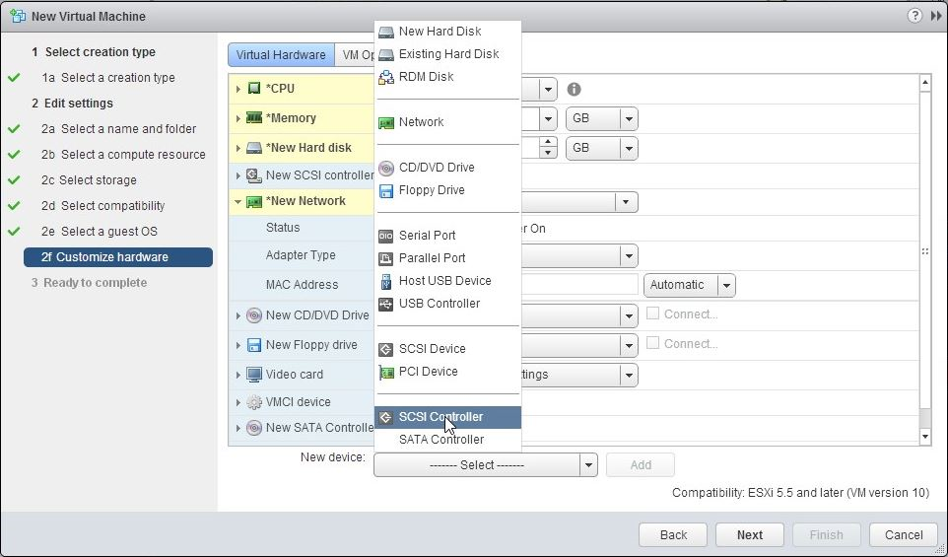948x557 pixels.
Task: Choose RDM Disk from menu
Action: [447, 77]
